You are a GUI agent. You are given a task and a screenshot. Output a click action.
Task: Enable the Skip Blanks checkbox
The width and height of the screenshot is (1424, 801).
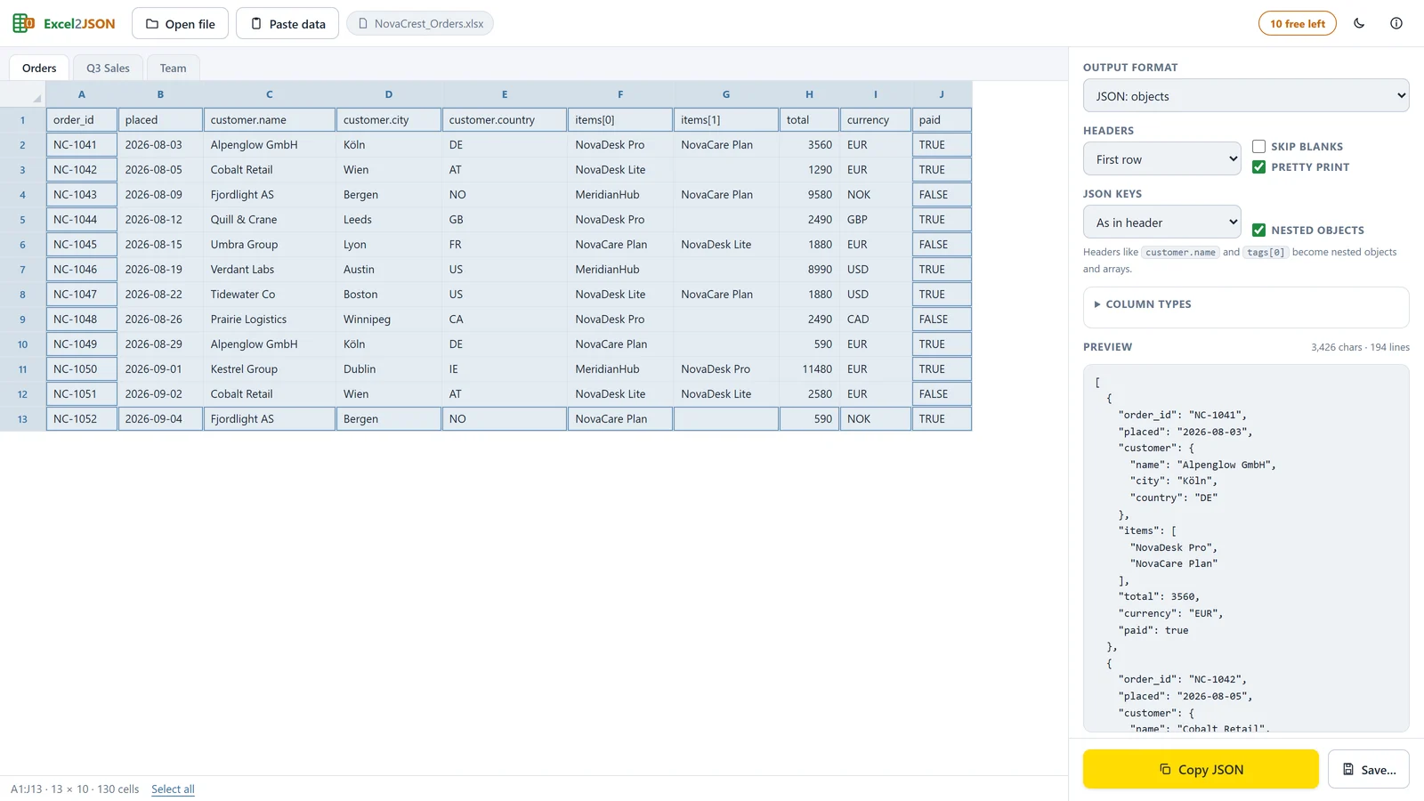(1258, 146)
